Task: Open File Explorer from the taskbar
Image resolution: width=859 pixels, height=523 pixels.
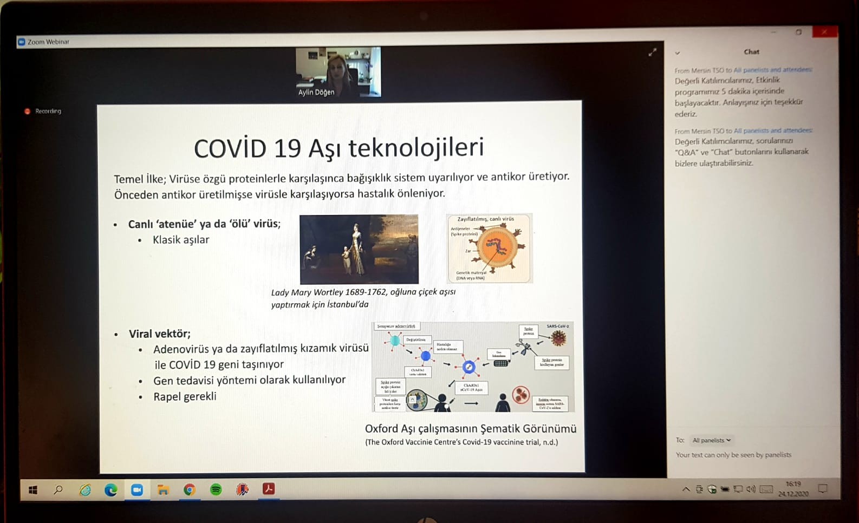Action: click(x=163, y=490)
